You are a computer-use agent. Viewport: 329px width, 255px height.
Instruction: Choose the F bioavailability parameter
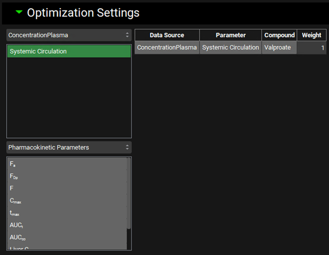coord(66,188)
